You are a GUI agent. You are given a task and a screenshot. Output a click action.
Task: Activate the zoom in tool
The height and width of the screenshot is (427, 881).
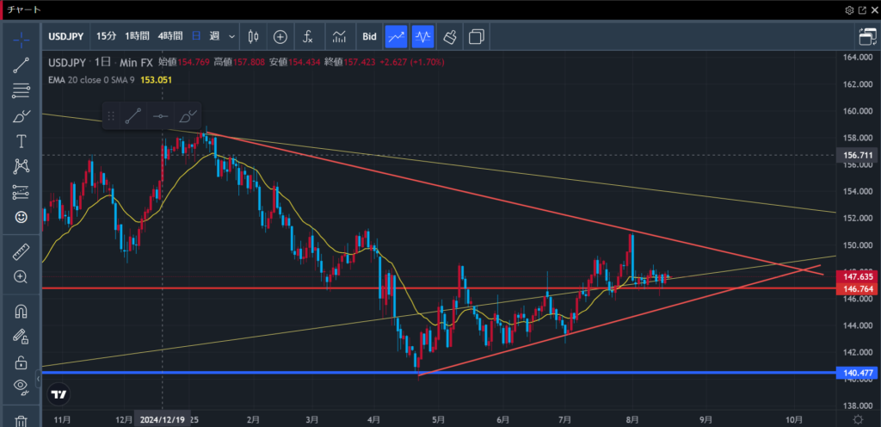(22, 276)
